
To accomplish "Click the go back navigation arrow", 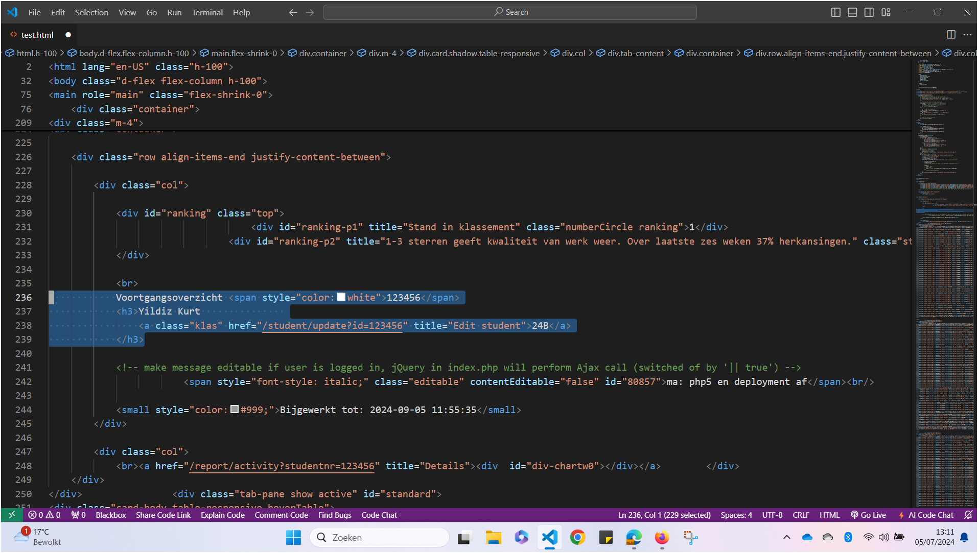I will coord(293,12).
